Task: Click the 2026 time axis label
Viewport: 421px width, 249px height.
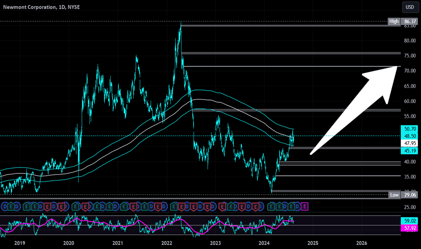Action: pyautogui.click(x=362, y=244)
